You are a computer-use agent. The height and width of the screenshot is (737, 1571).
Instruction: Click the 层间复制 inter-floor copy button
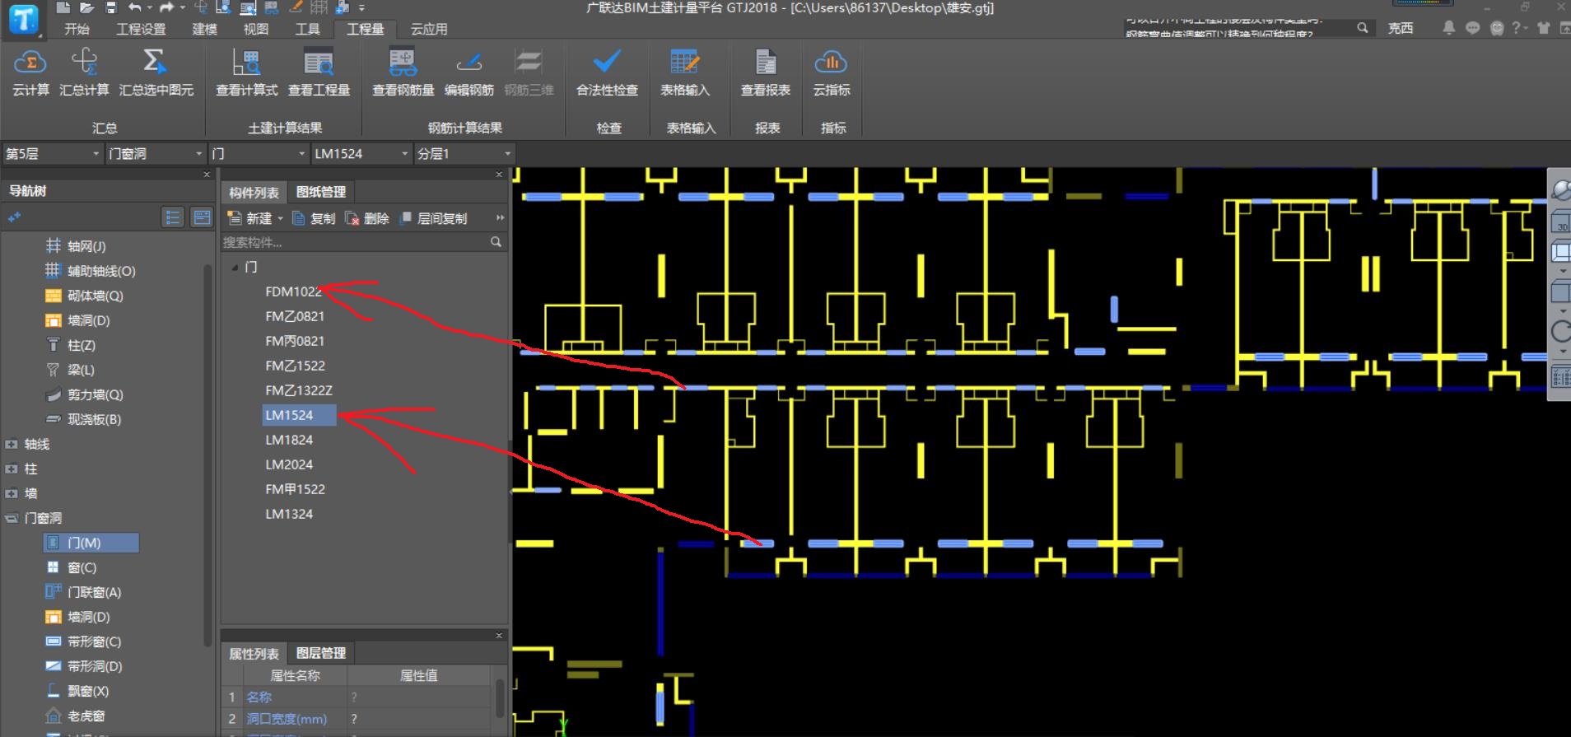point(433,218)
